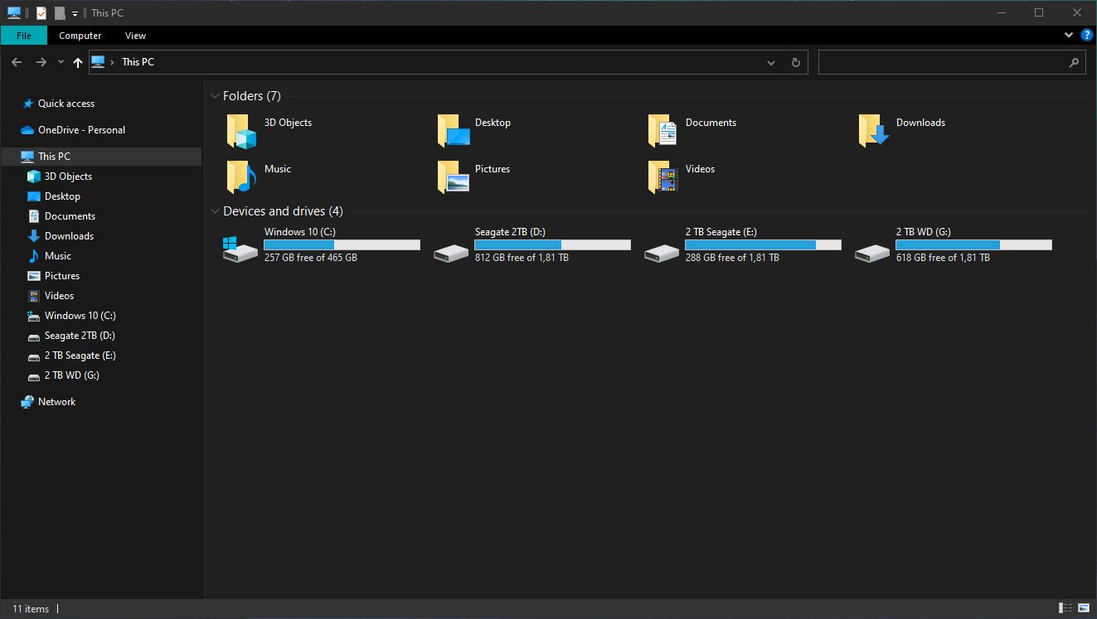The image size is (1097, 619).
Task: Open the 3D Objects folder icon
Action: pyautogui.click(x=240, y=129)
